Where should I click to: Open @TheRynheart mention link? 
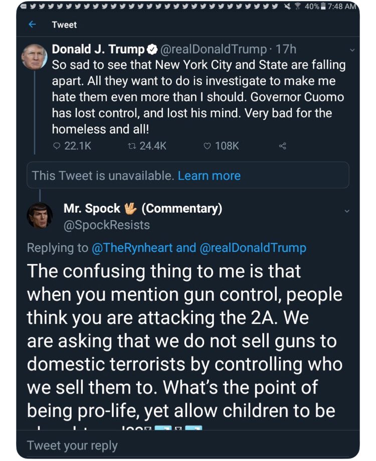[x=131, y=247]
